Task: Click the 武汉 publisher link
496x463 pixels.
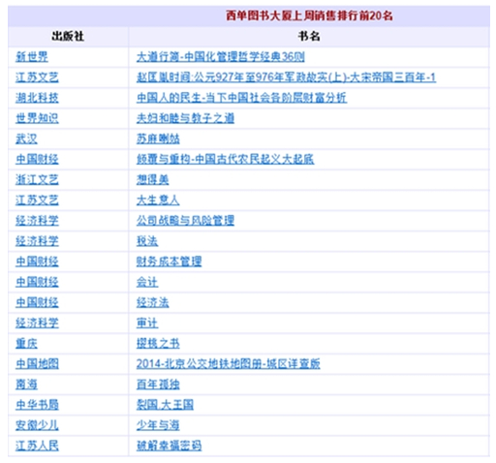Action: click(x=26, y=139)
